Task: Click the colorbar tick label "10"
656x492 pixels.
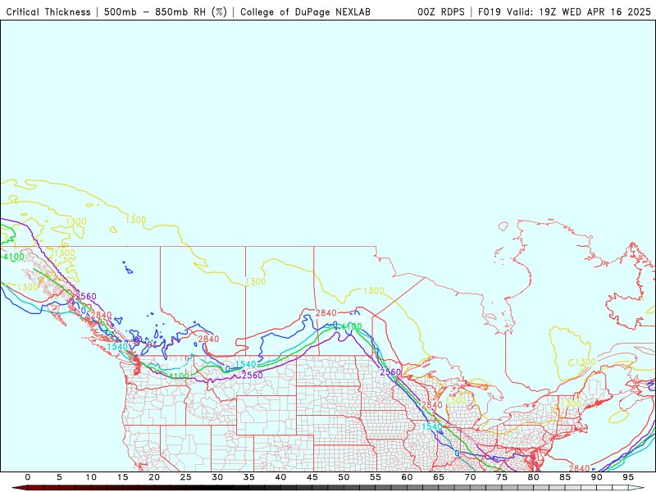Action: coord(91,477)
